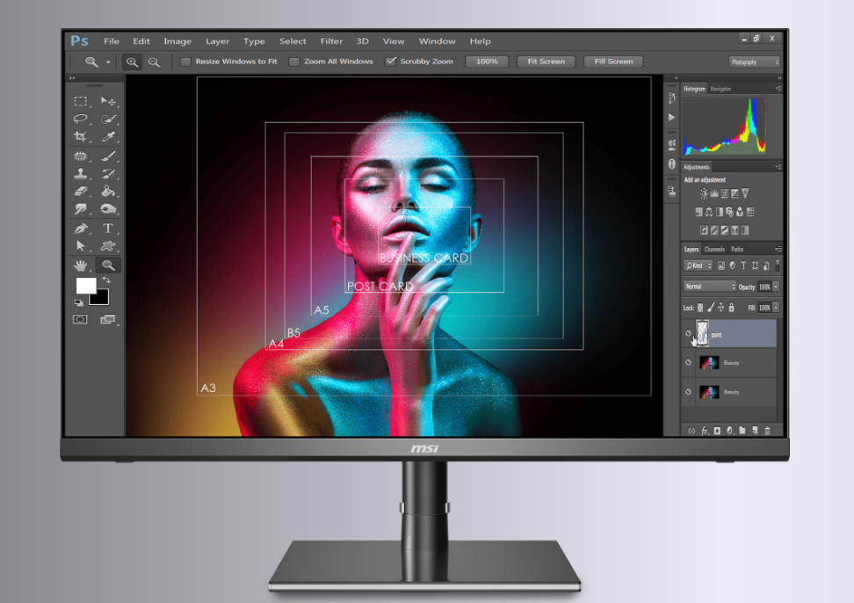The height and width of the screenshot is (603, 854).
Task: Select the Crop tool
Action: (82, 136)
